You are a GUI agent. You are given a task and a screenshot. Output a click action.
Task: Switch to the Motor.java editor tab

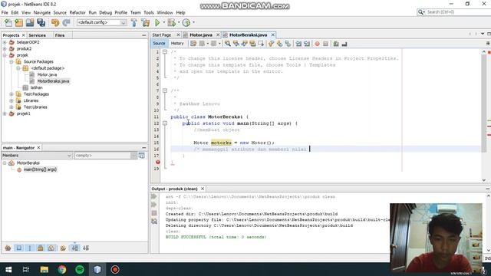[201, 35]
